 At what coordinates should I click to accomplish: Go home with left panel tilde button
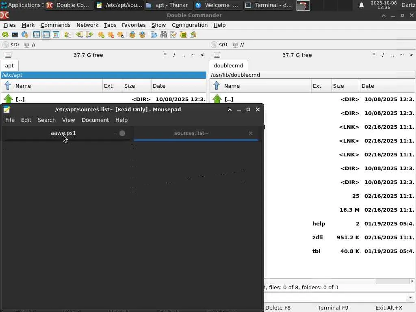tap(193, 55)
